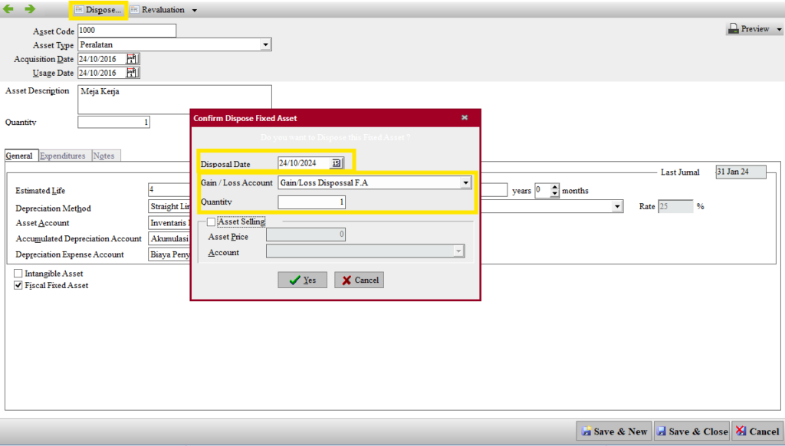
Task: Open the Depreciation Method dropdown arrow
Action: coord(617,206)
